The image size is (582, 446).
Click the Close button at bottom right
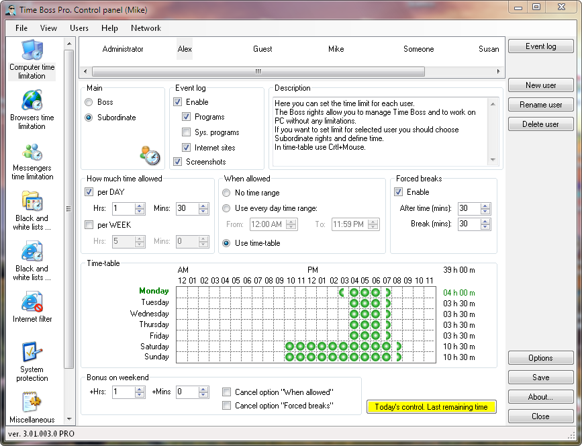(541, 416)
